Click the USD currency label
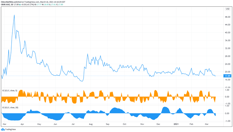The height and width of the screenshot is (132, 233). click(228, 9)
